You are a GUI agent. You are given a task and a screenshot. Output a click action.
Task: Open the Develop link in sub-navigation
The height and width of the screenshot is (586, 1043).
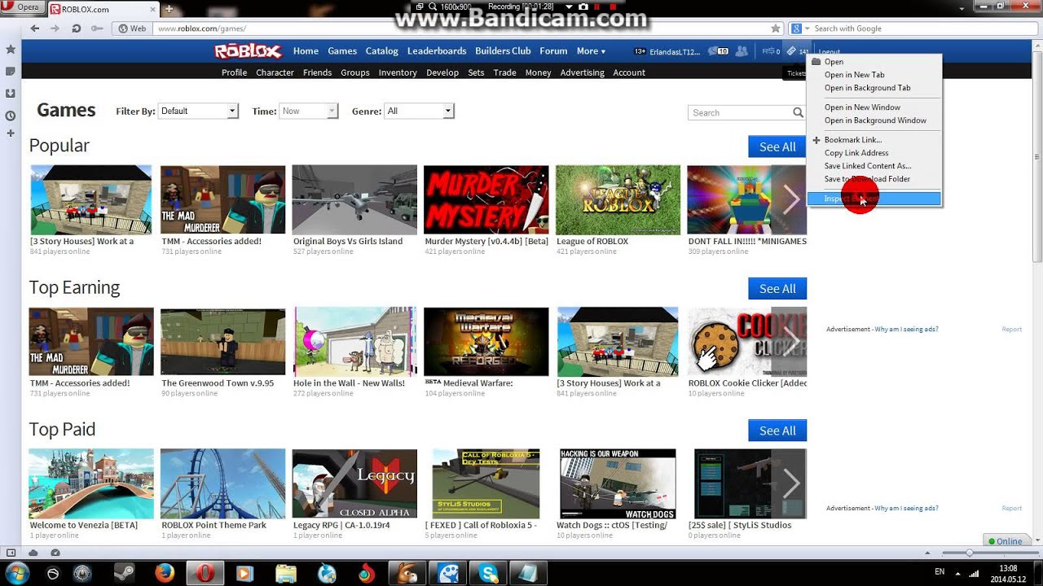[442, 72]
